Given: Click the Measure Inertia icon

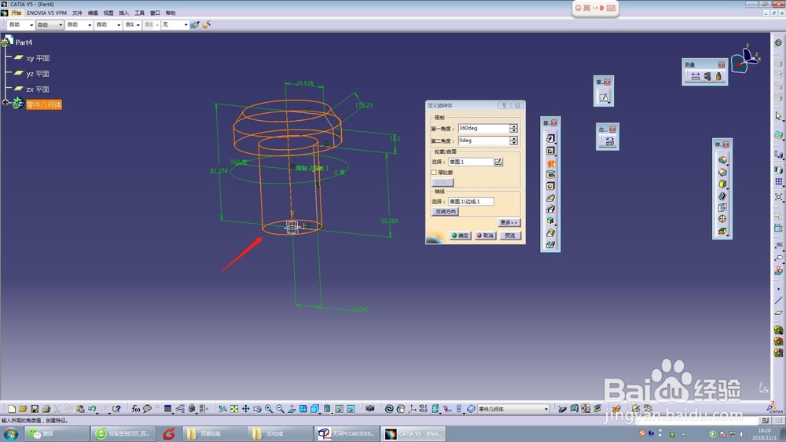Looking at the screenshot, I should tap(718, 76).
